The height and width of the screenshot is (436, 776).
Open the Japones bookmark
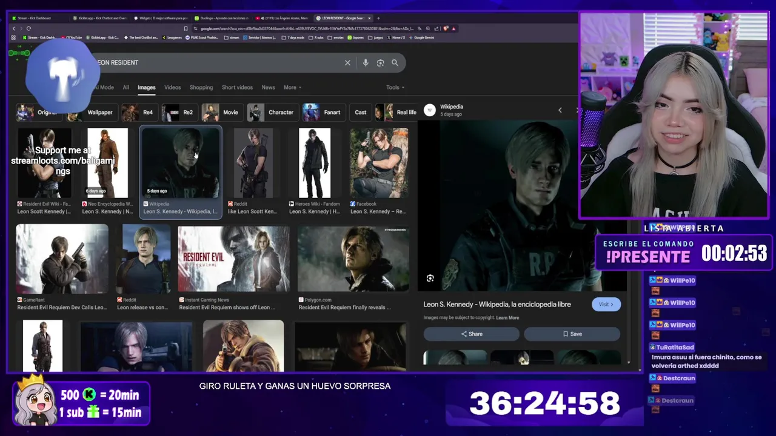point(356,38)
